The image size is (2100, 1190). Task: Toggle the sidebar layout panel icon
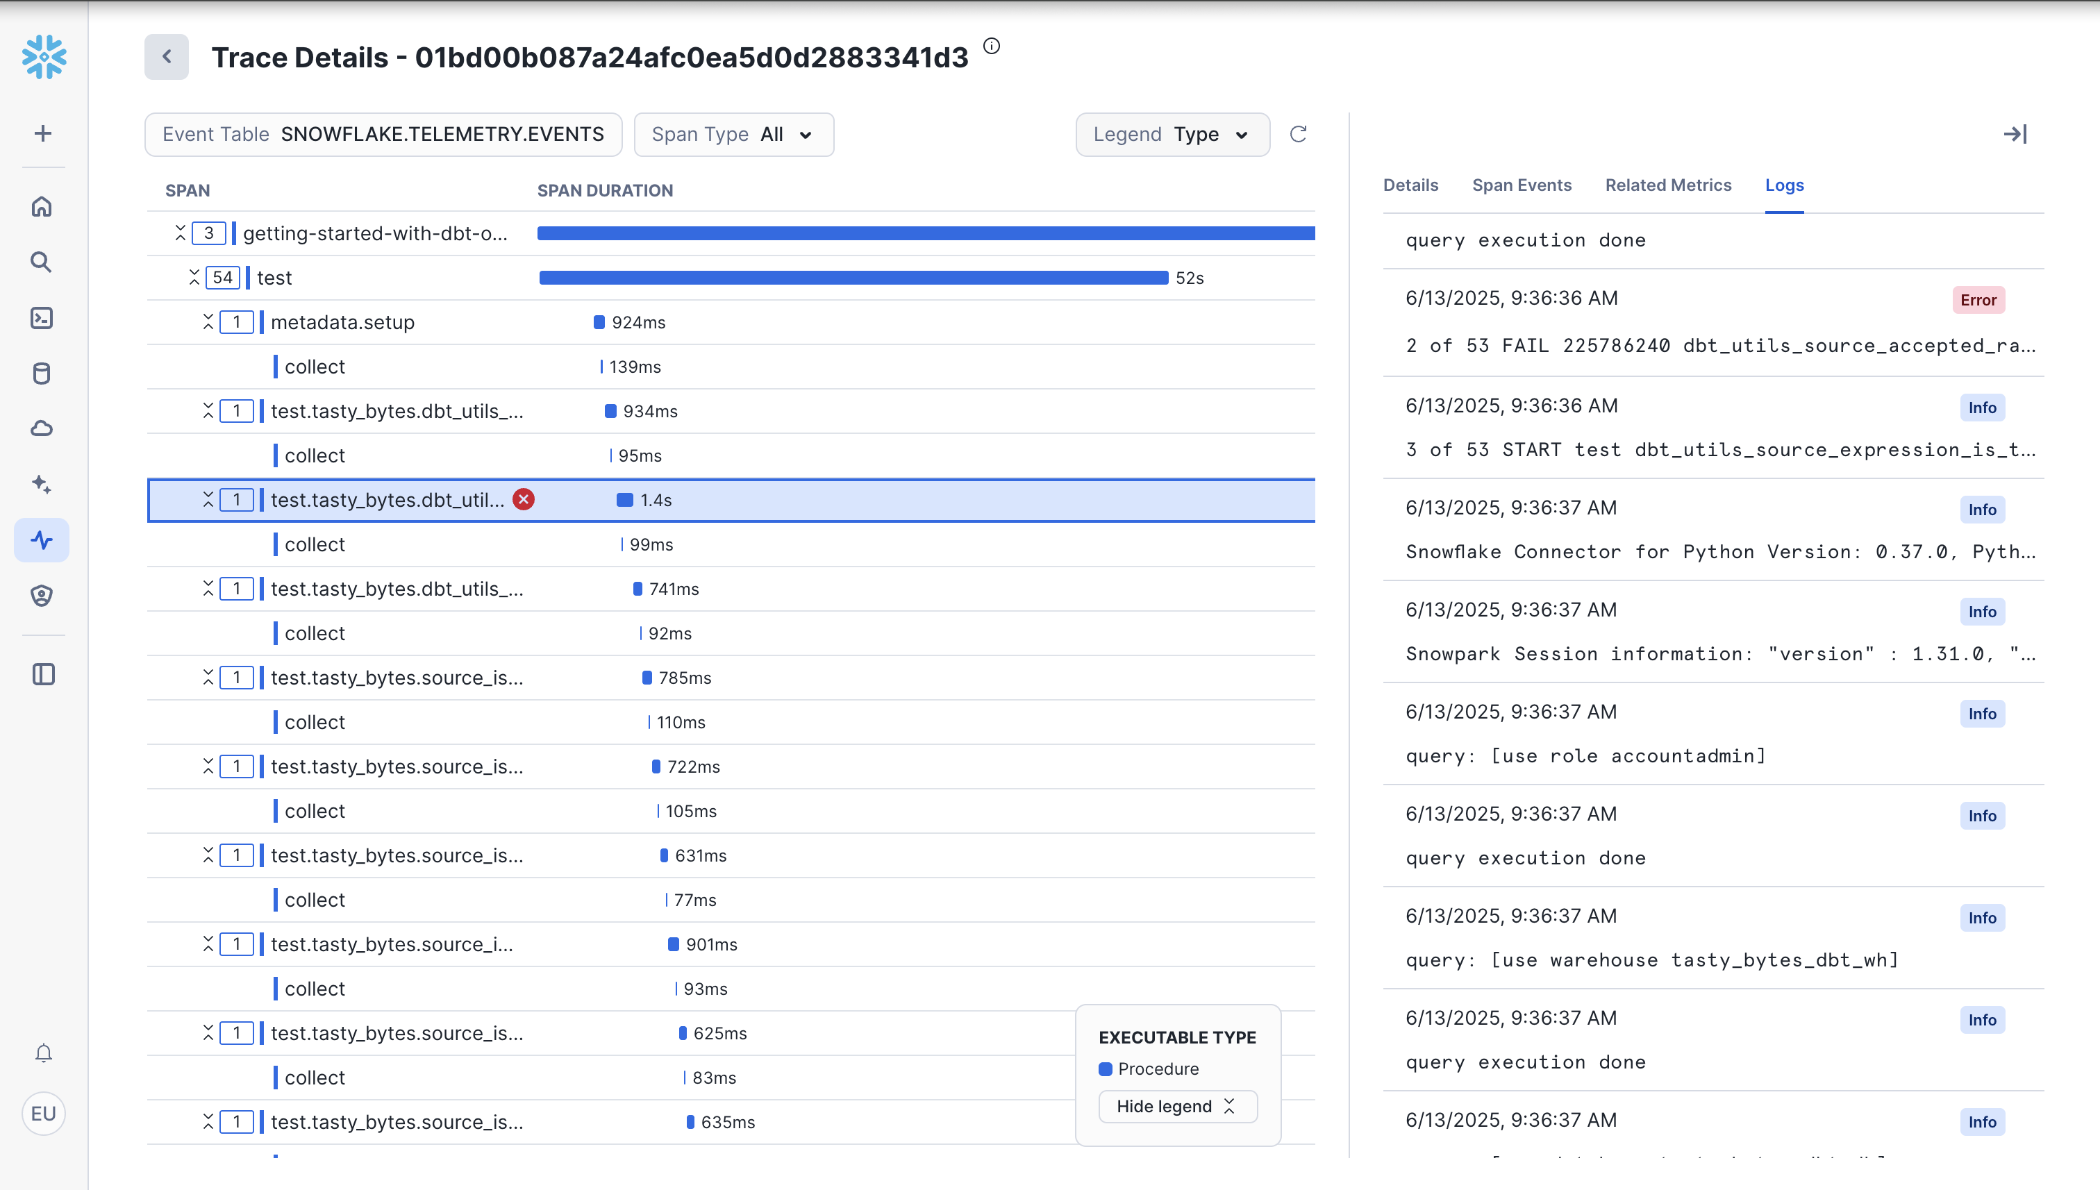click(42, 673)
